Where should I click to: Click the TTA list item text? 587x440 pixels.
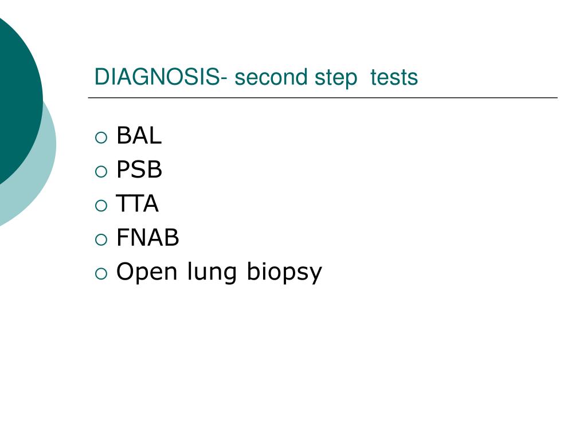[138, 203]
